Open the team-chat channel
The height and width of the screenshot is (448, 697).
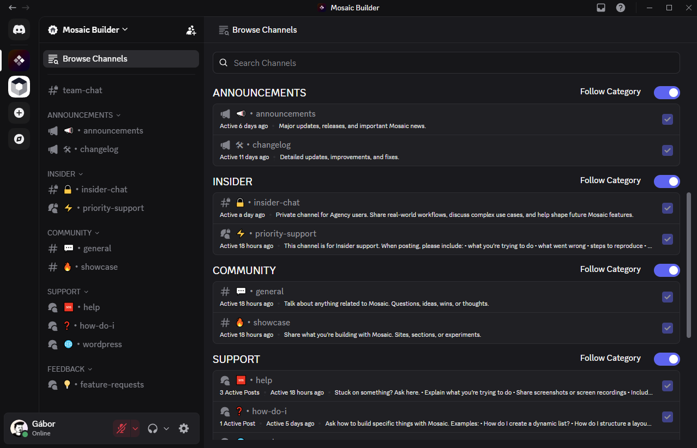[82, 90]
